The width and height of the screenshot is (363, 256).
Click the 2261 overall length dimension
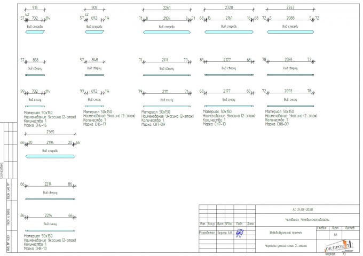pos(167,8)
